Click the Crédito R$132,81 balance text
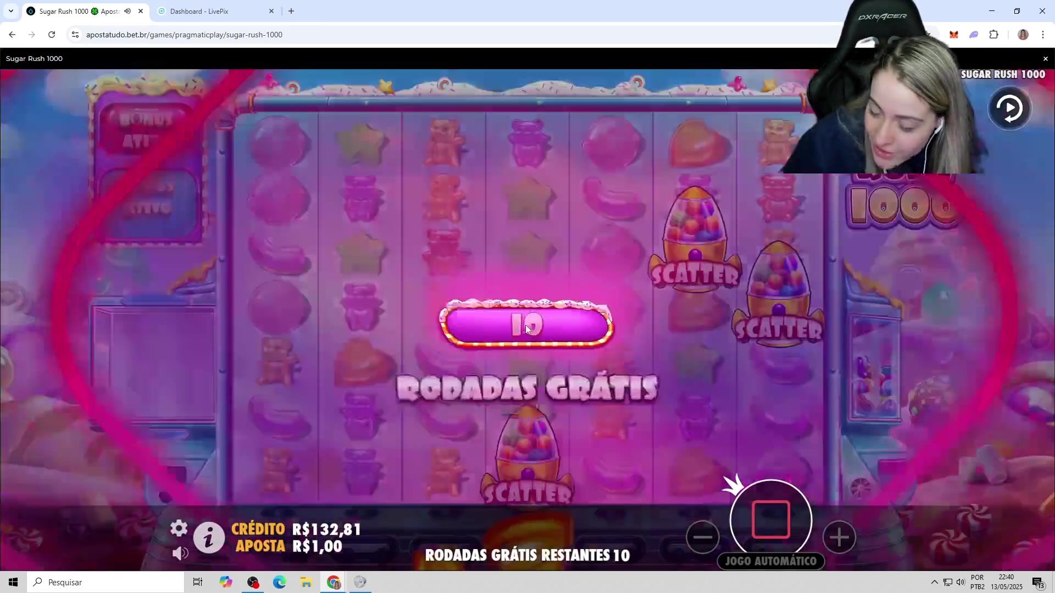The height and width of the screenshot is (593, 1055). pos(296,529)
